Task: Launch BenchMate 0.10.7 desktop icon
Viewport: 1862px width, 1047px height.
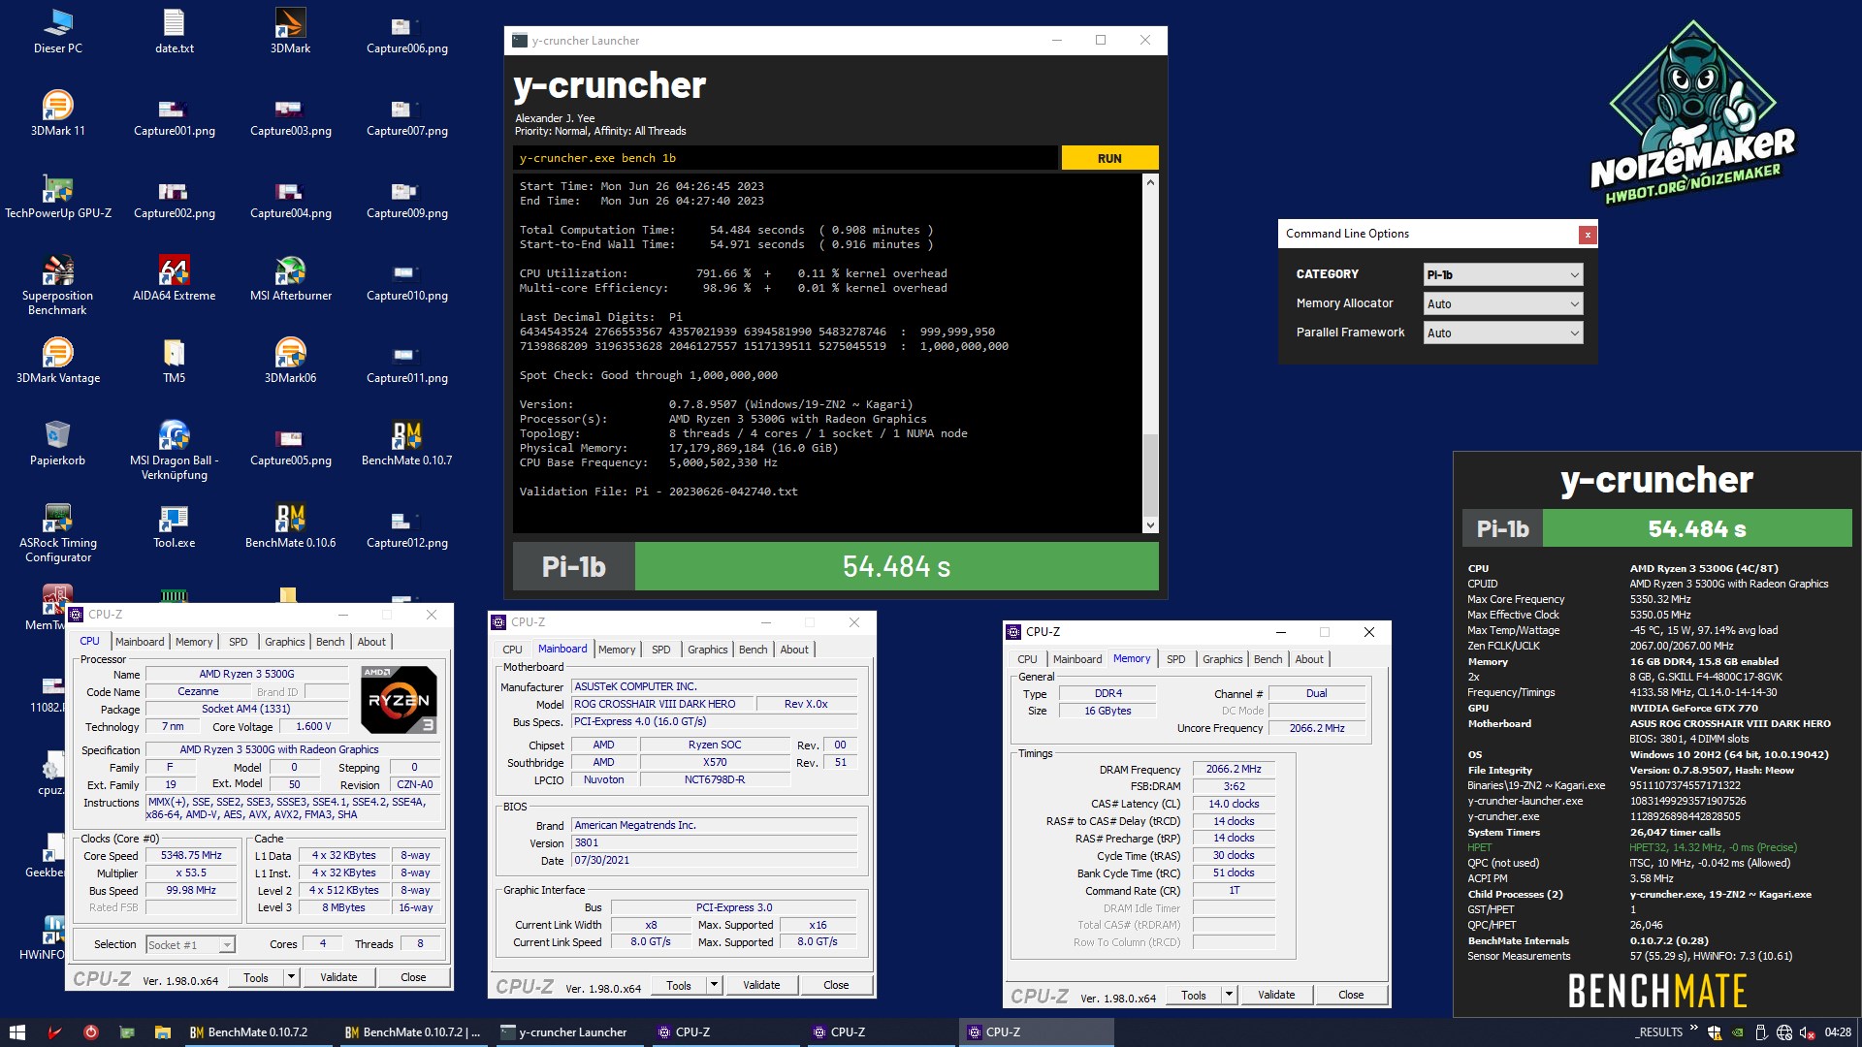Action: tap(407, 443)
